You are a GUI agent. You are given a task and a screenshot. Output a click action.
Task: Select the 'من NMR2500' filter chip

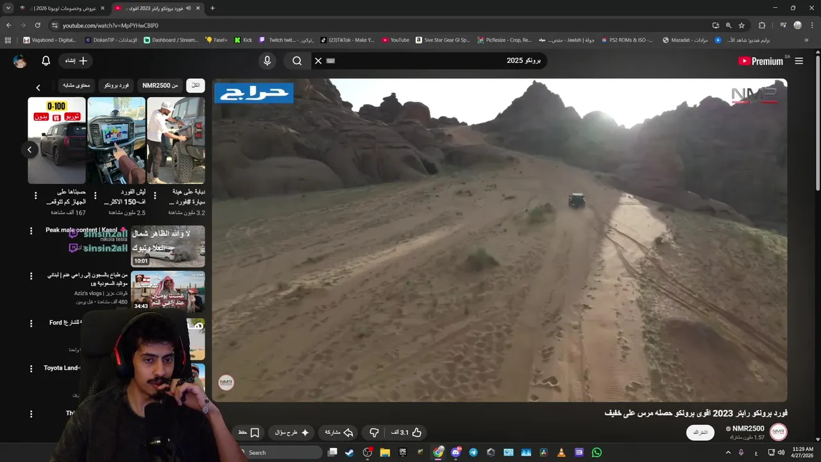pos(160,85)
